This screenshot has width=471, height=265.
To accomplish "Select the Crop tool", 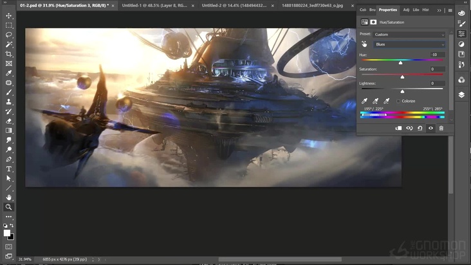I will click(9, 54).
